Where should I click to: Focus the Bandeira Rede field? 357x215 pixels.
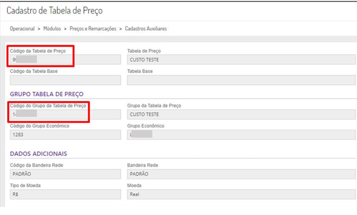[240, 174]
